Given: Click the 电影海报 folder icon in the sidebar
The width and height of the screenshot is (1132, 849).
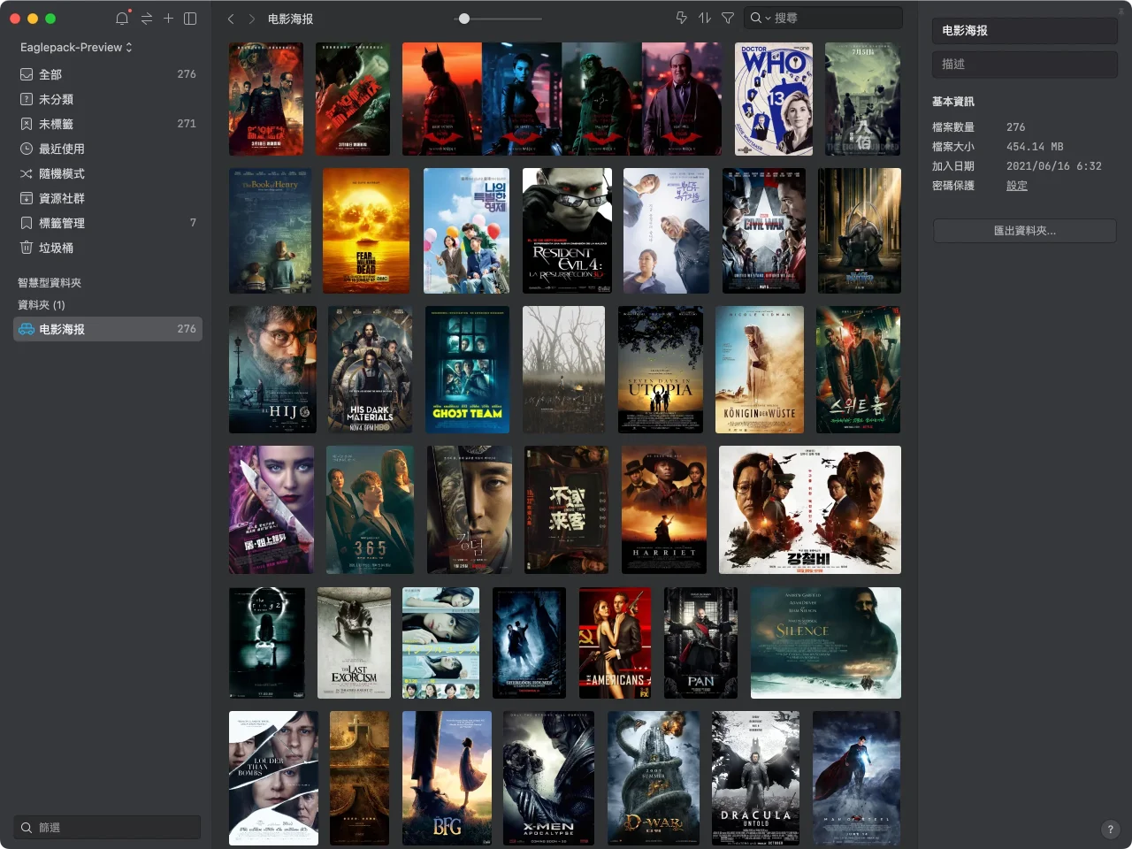Looking at the screenshot, I should [27, 329].
